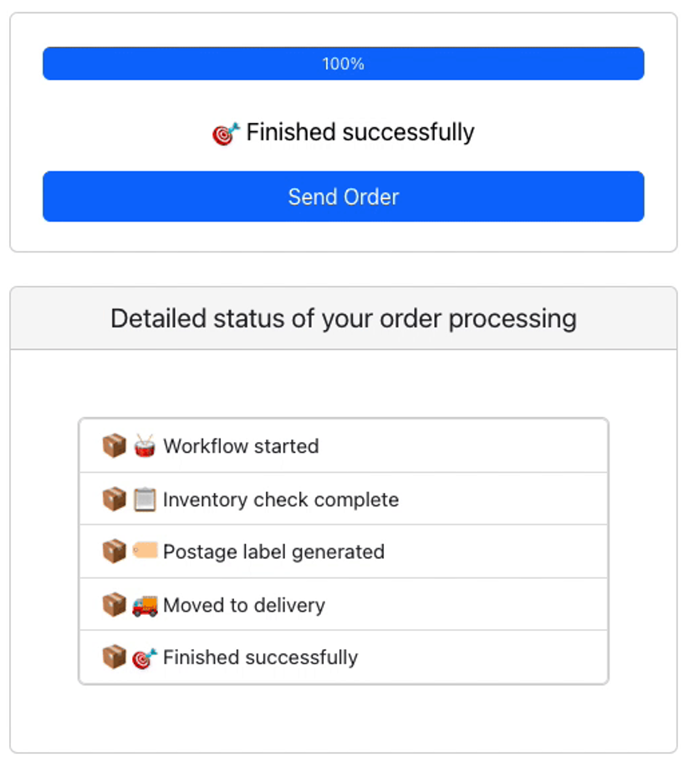This screenshot has width=689, height=767.
Task: Click the dart target icon in the bottom list row
Action: 145,658
